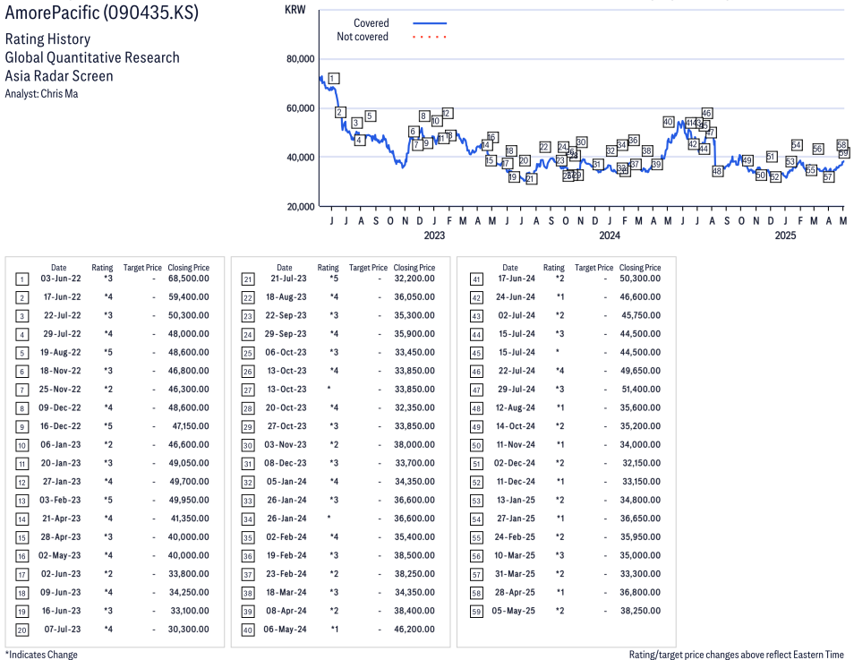Click the date 03-Jun-22
Screen dimensions: 854x660
[x=61, y=279]
